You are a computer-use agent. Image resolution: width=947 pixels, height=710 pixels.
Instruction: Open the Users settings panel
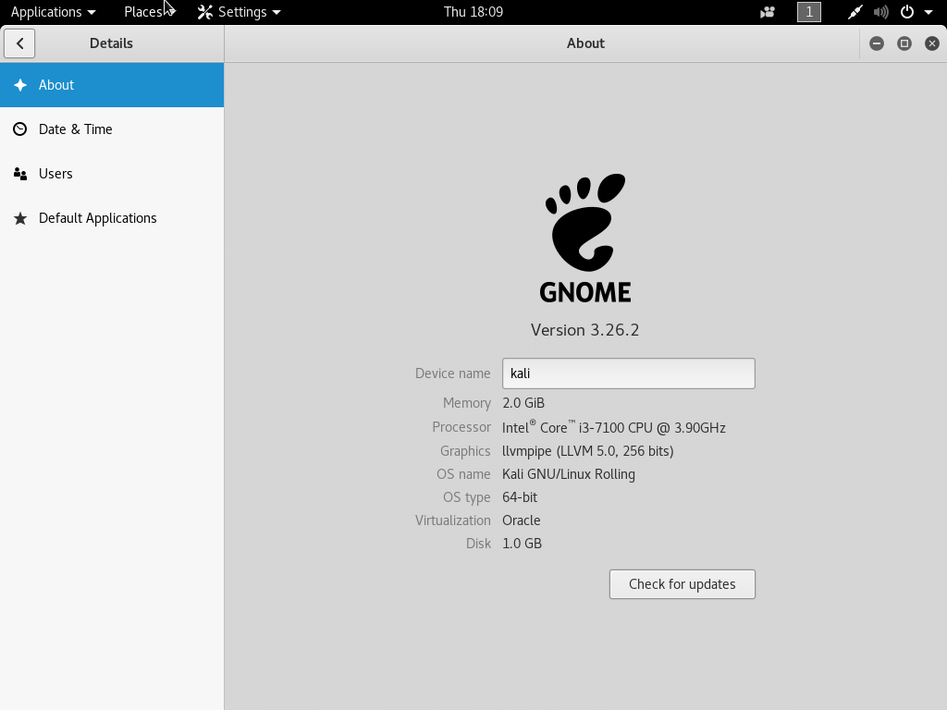coord(112,174)
